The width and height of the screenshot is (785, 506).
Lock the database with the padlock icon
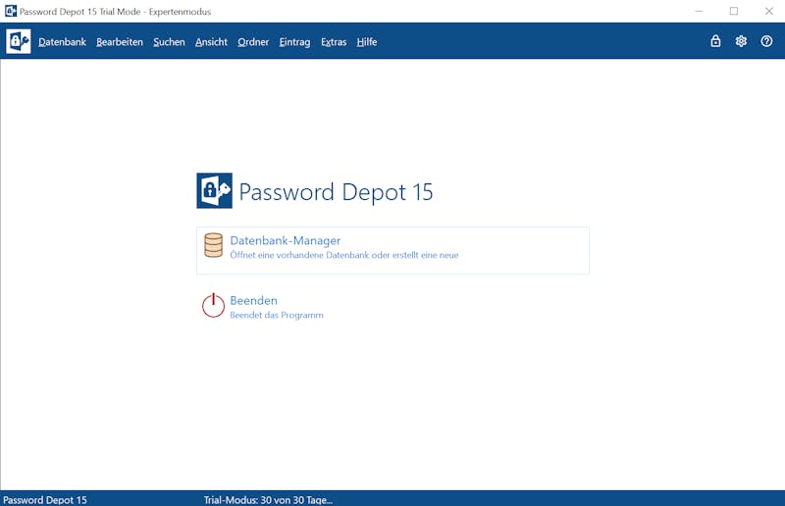[715, 41]
